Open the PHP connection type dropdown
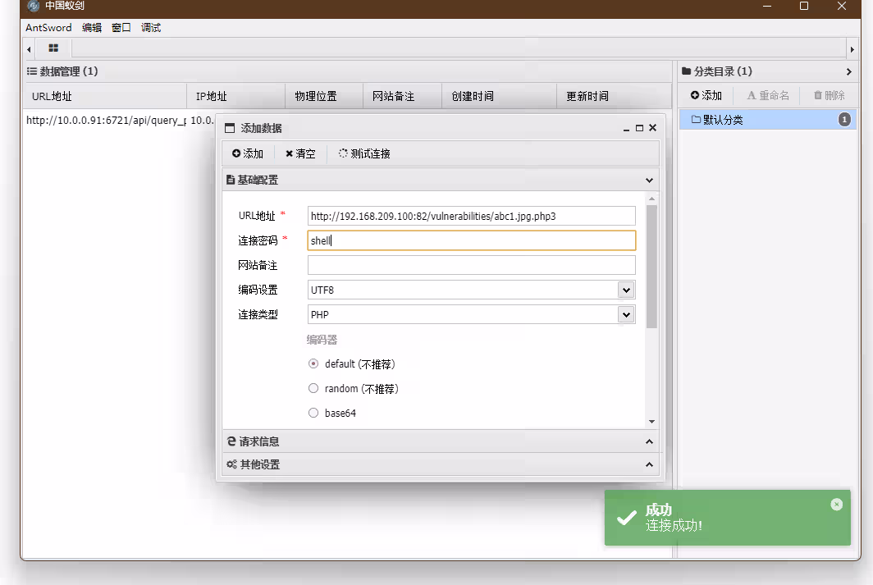The height and width of the screenshot is (585, 873). (626, 314)
